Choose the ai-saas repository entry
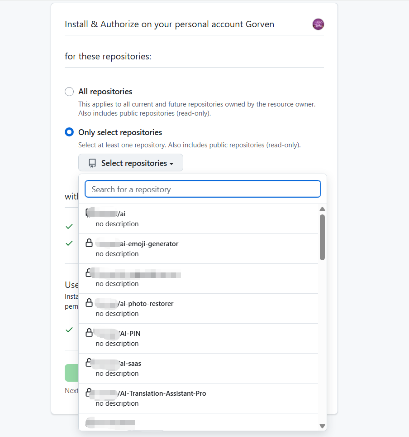Screen dimensions: 409x437 click(x=130, y=364)
